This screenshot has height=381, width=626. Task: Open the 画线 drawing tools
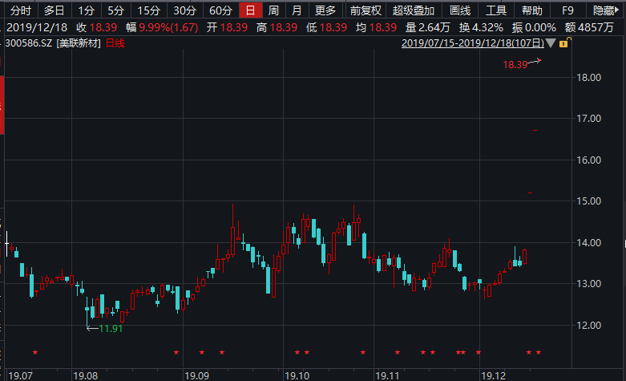click(460, 10)
